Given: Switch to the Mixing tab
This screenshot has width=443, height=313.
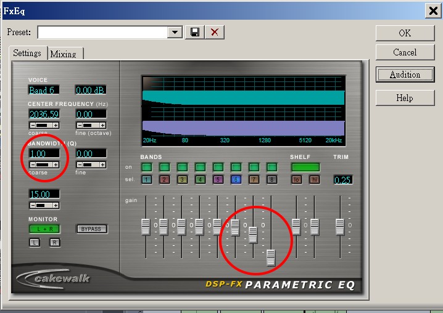Looking at the screenshot, I should click(x=64, y=54).
